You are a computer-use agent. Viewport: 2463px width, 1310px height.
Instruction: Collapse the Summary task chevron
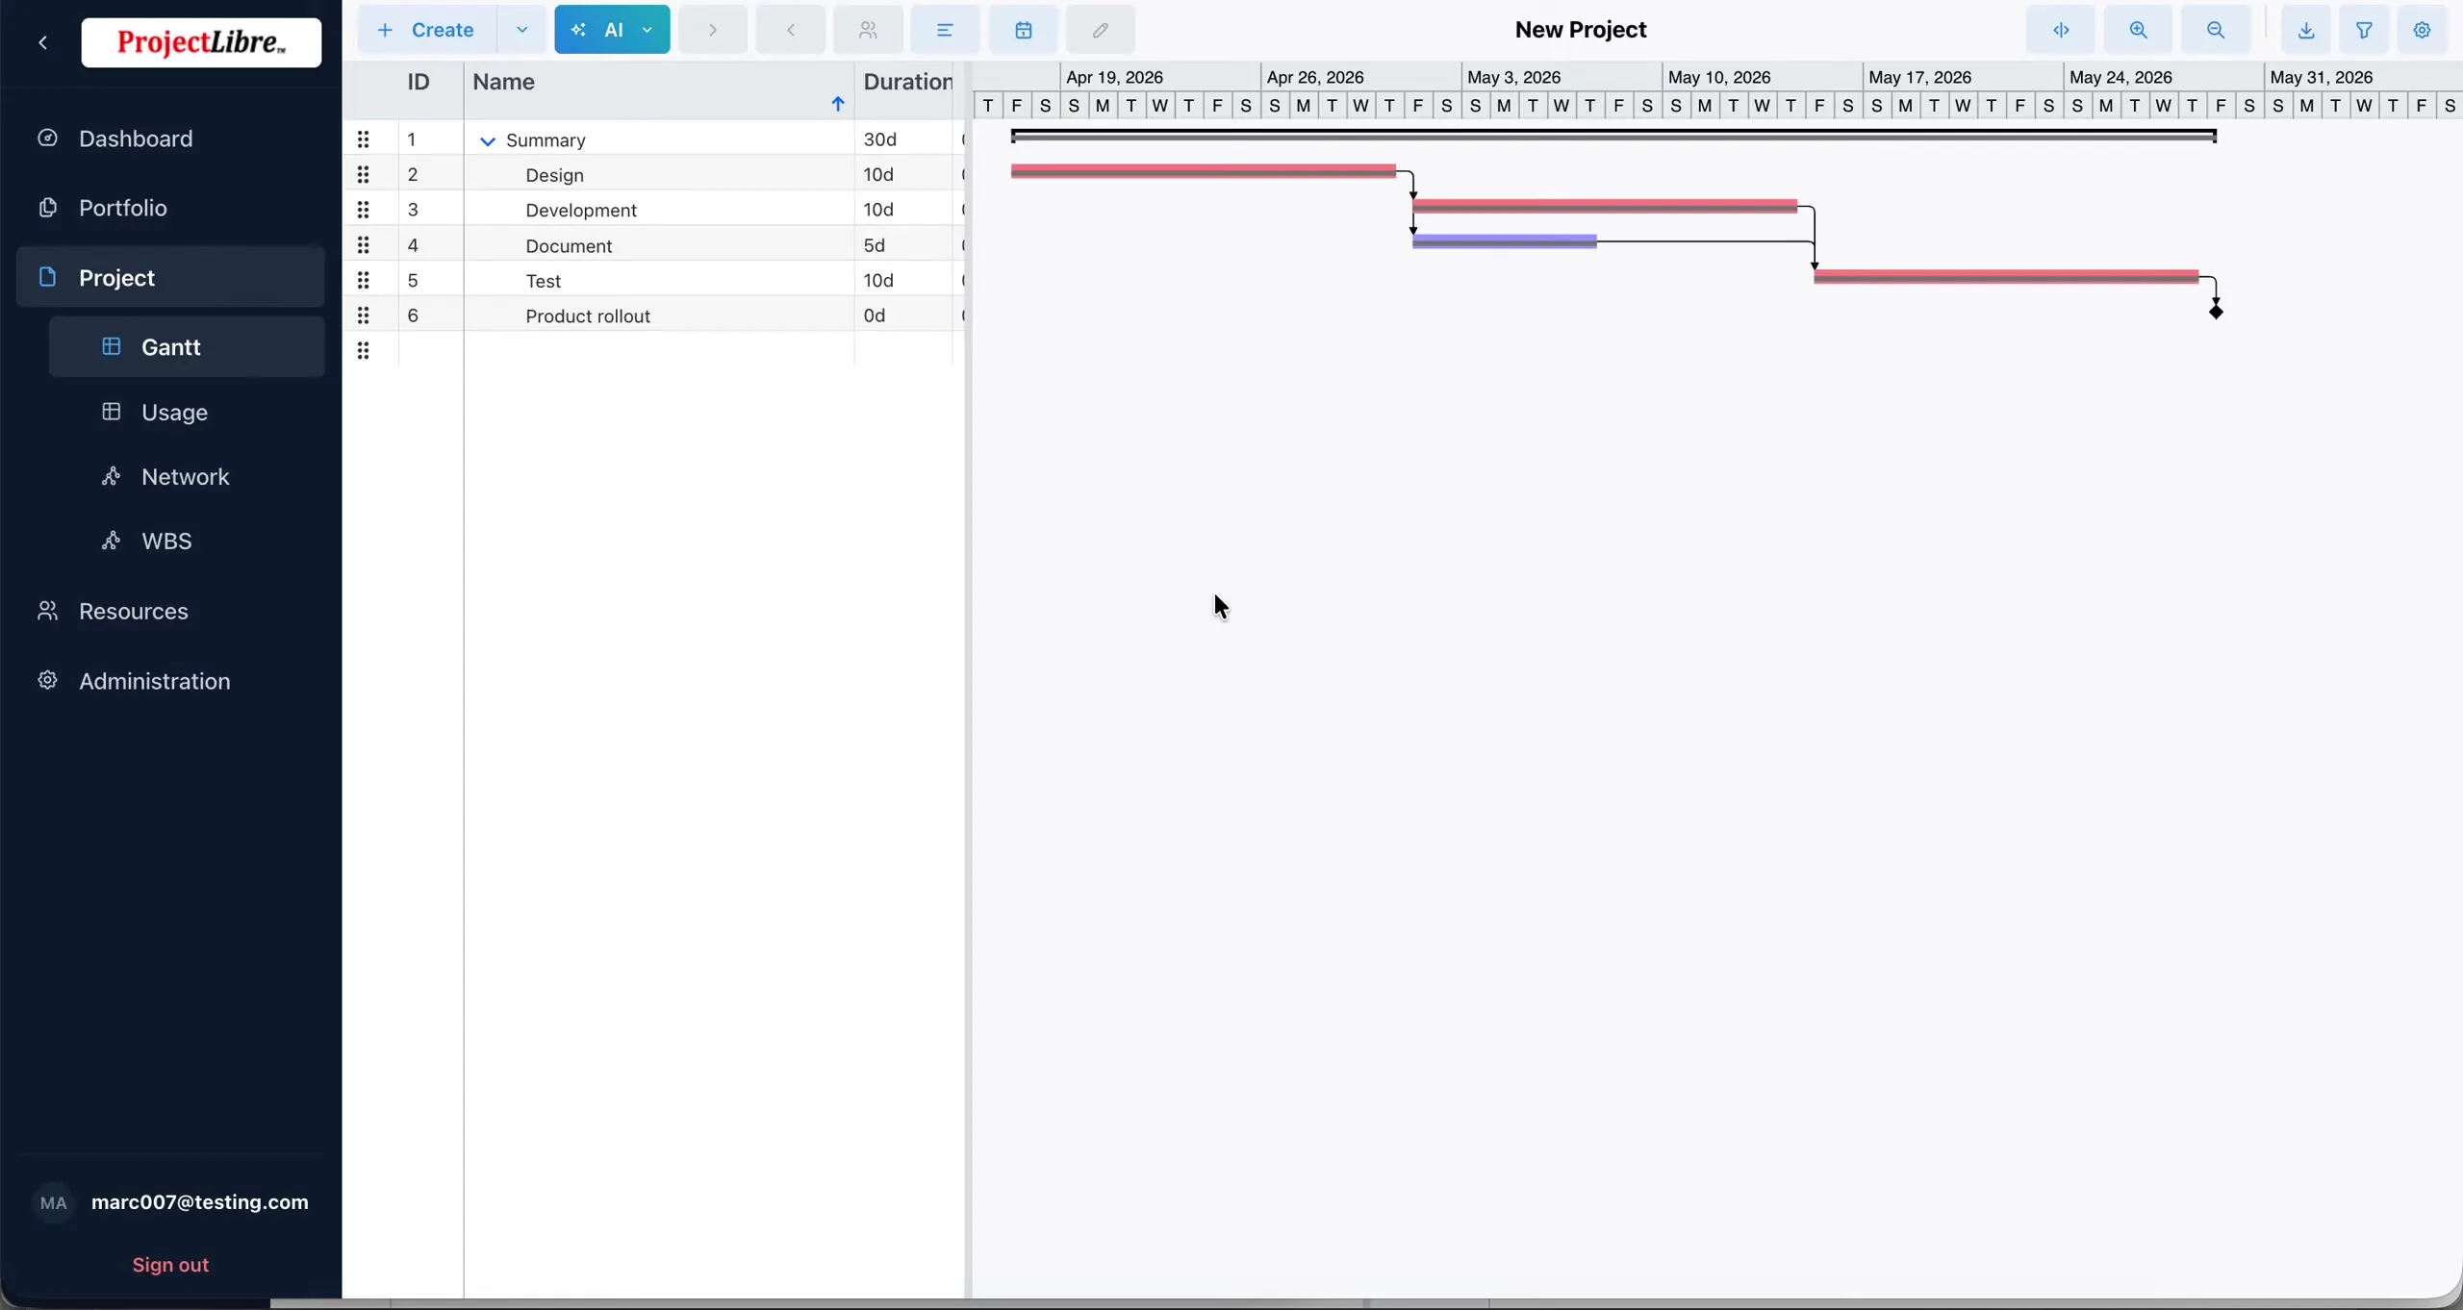pyautogui.click(x=488, y=140)
